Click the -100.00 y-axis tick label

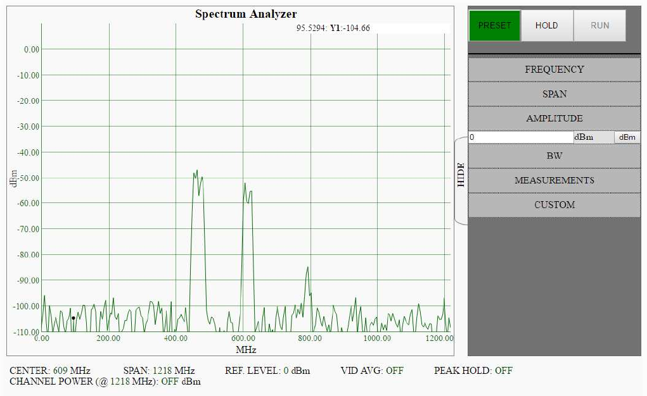tap(27, 306)
